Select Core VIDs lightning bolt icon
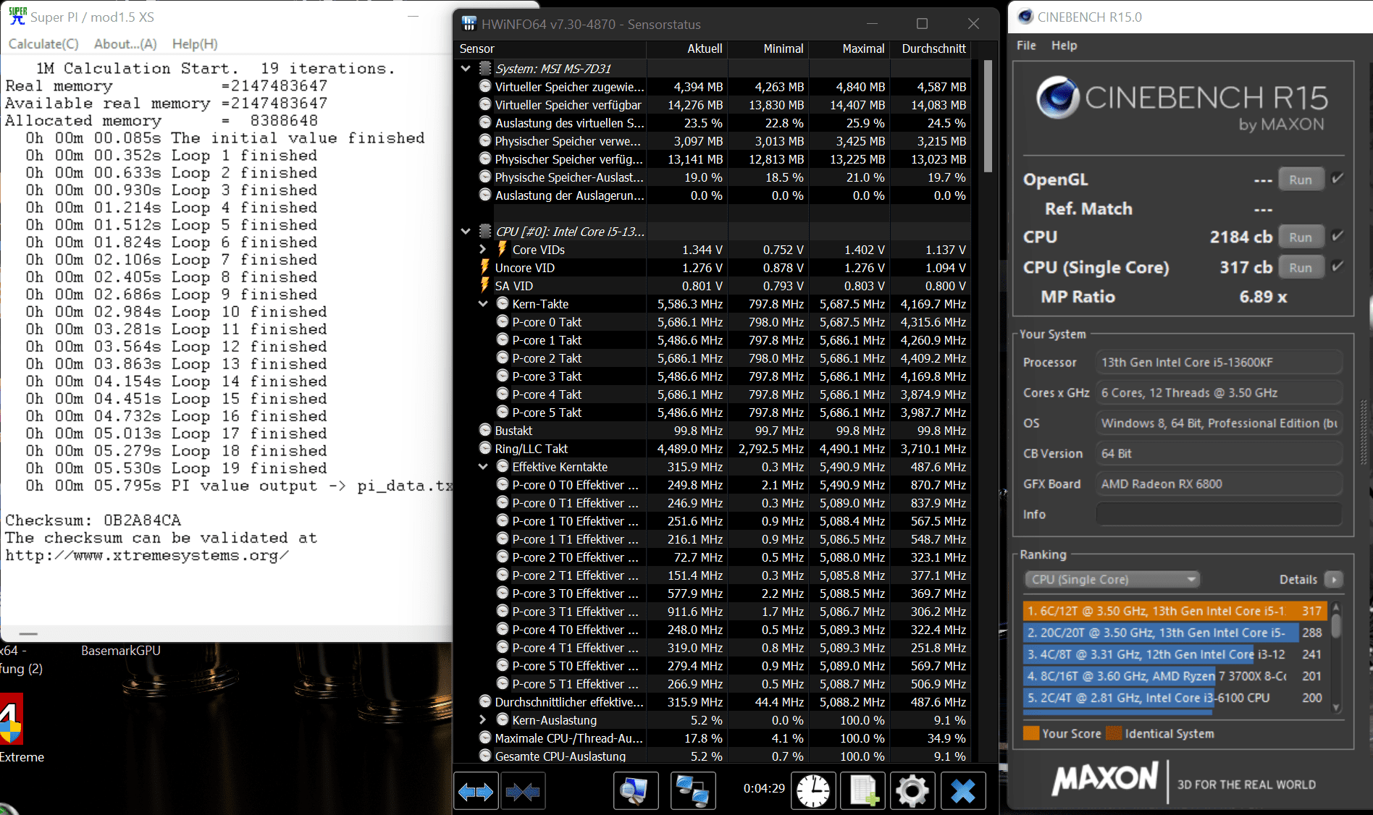1373x815 pixels. point(502,249)
